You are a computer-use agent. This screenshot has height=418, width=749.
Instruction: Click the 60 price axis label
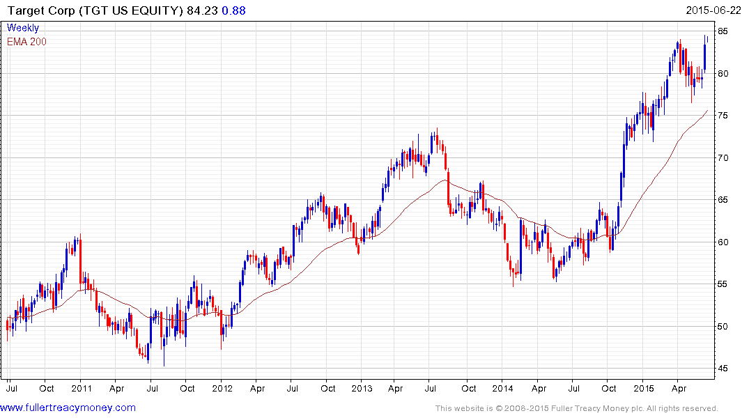point(723,242)
